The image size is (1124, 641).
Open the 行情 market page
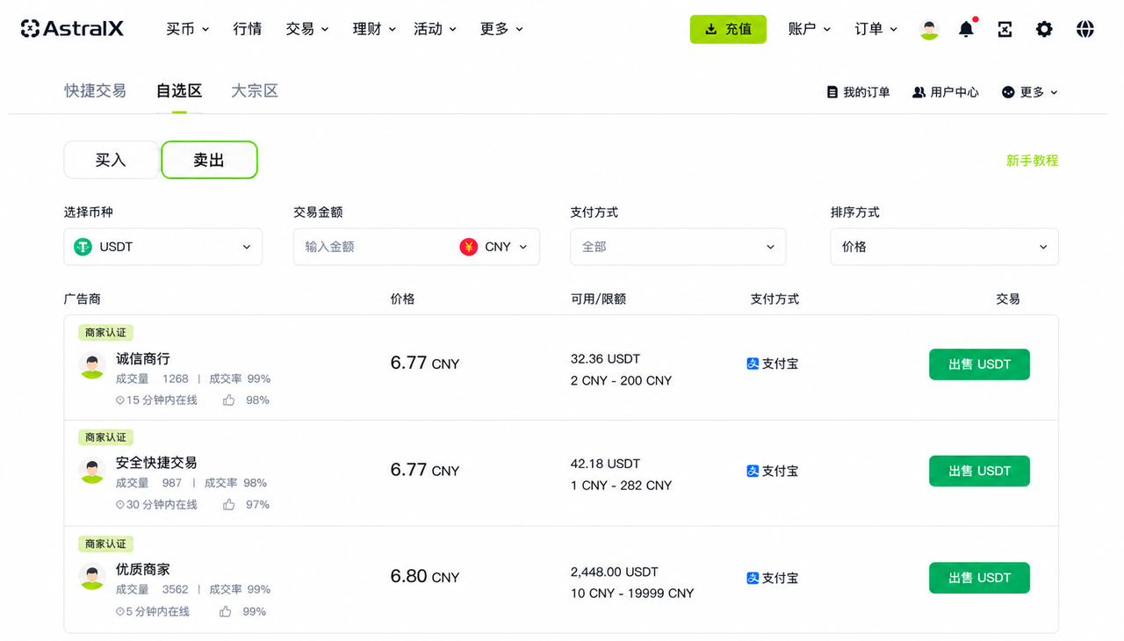(248, 29)
